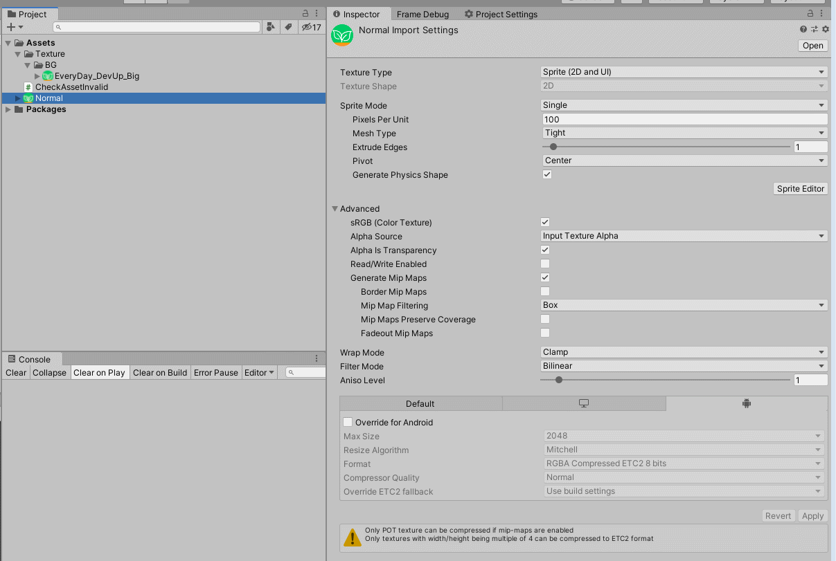Screen dimensions: 836x561
Task: Switch to the Project Settings tab
Action: [x=501, y=14]
